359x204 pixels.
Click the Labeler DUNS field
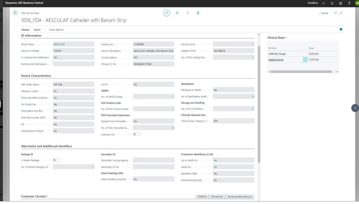[x=234, y=51]
